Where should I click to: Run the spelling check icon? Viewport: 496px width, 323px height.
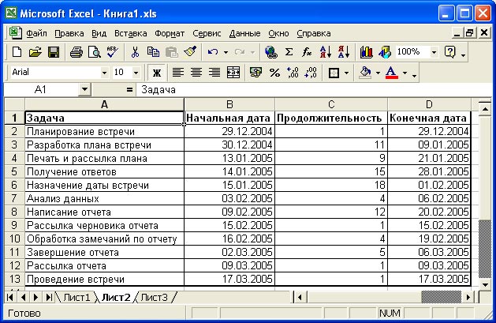[x=112, y=52]
